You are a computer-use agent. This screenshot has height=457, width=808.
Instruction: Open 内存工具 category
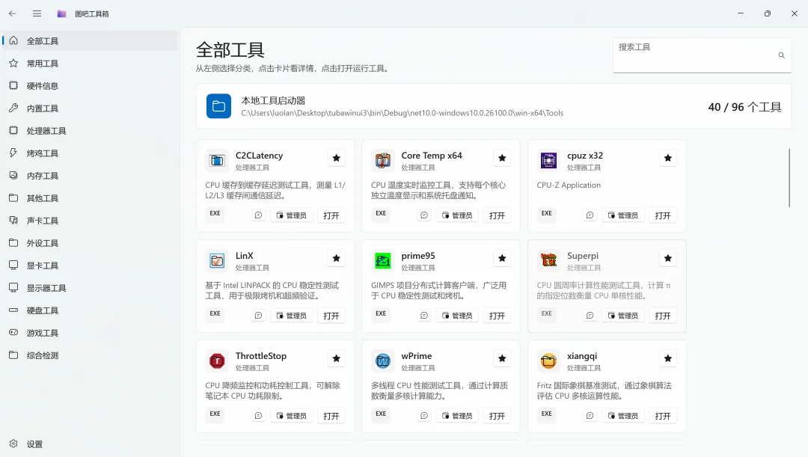[x=91, y=176]
